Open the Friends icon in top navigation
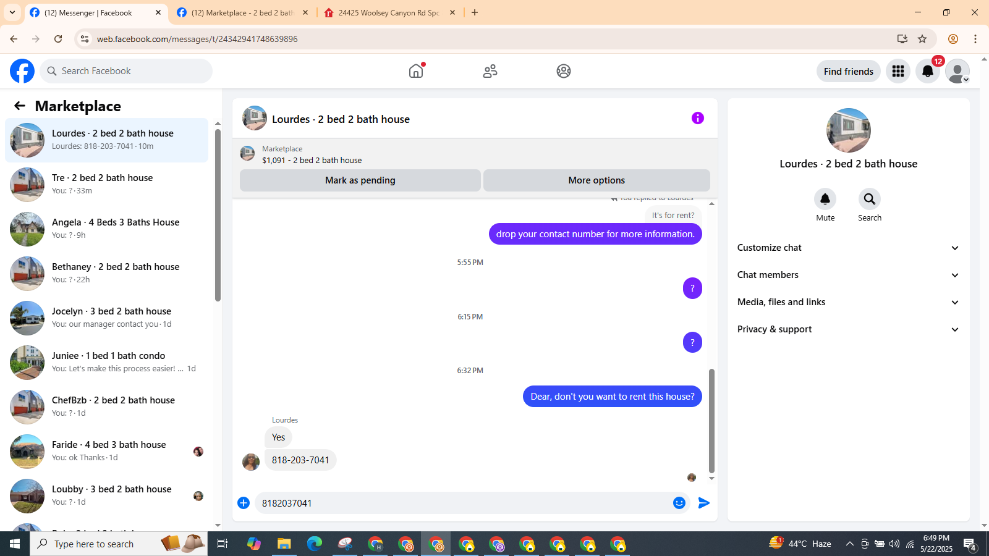 [490, 71]
